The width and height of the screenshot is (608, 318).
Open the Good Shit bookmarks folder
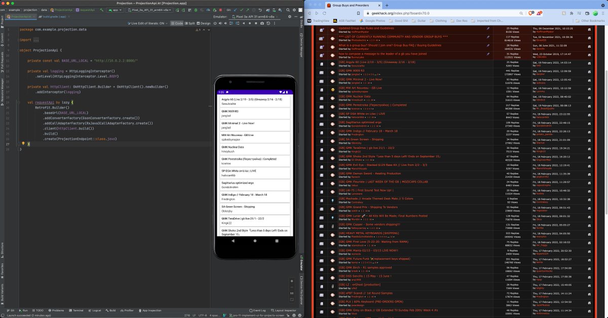point(398,21)
